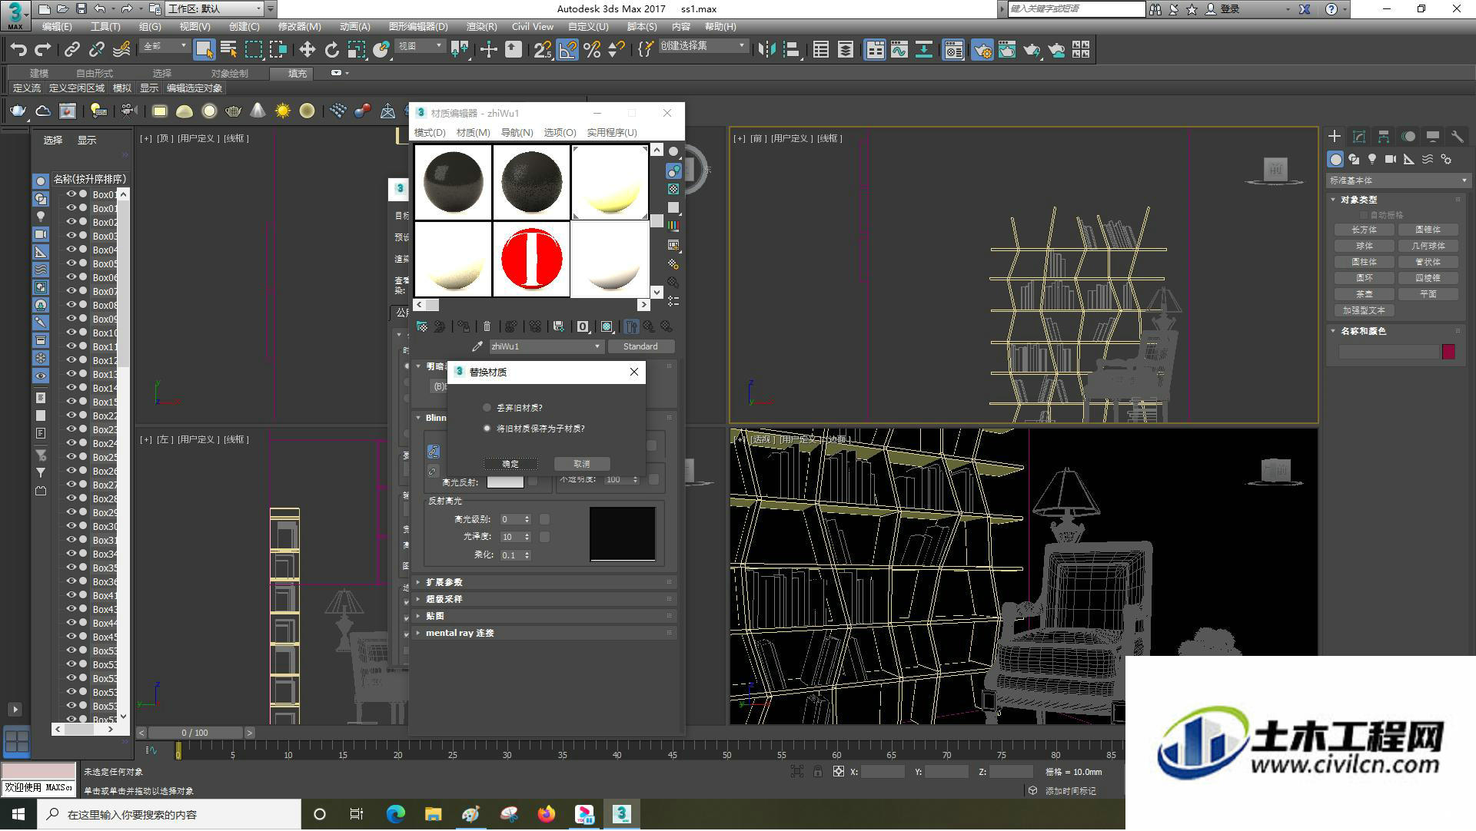Click Delete material trash icon
The height and width of the screenshot is (831, 1476).
point(487,326)
